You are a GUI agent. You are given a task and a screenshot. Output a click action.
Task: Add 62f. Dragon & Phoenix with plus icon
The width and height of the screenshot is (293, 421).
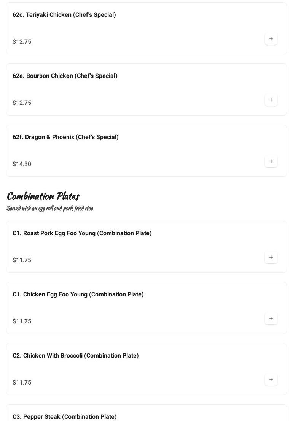pyautogui.click(x=271, y=161)
